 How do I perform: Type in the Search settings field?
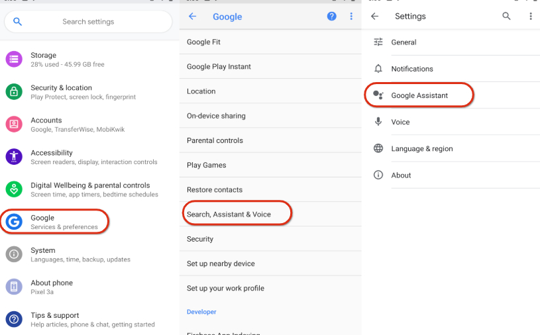(88, 22)
